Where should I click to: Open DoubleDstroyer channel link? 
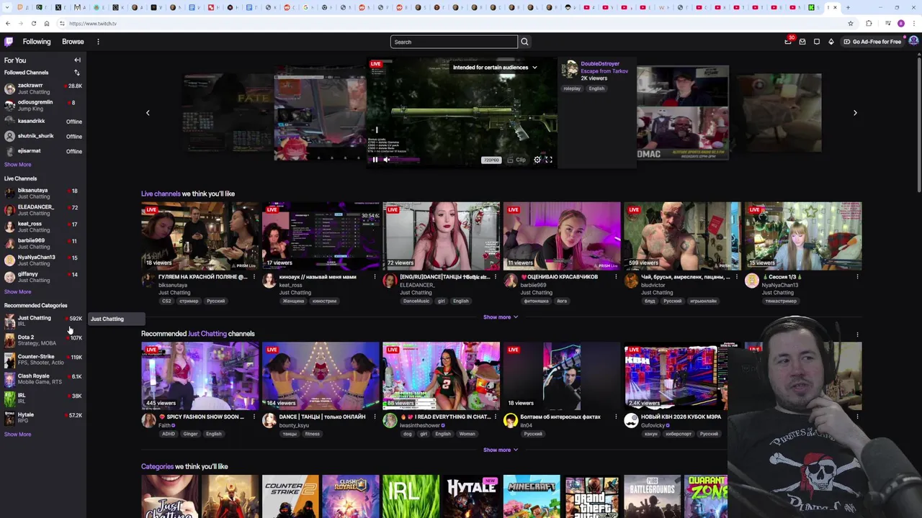600,64
